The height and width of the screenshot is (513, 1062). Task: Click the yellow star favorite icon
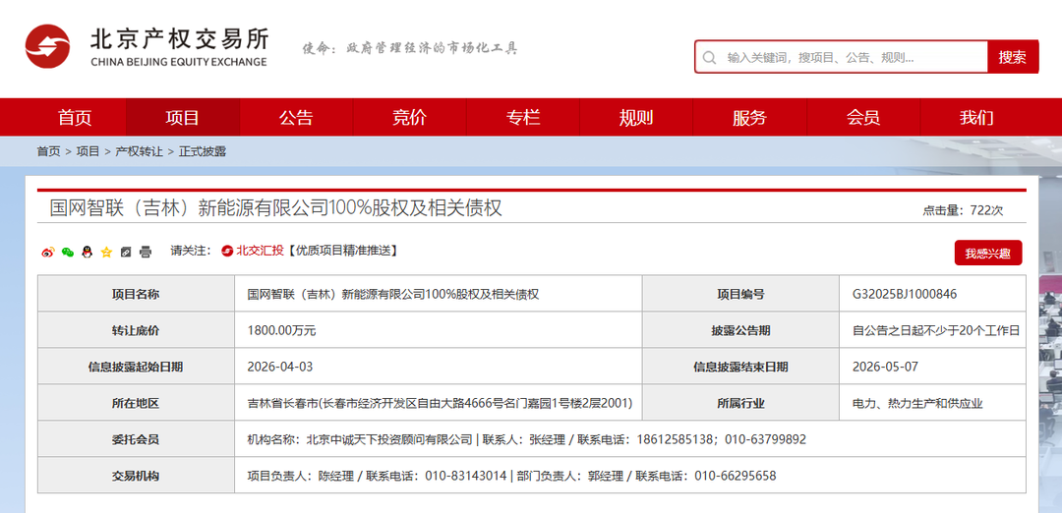coord(106,252)
